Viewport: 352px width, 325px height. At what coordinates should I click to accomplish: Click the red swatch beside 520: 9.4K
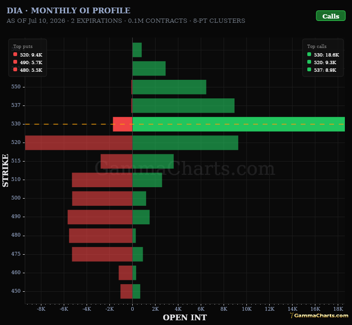click(15, 54)
